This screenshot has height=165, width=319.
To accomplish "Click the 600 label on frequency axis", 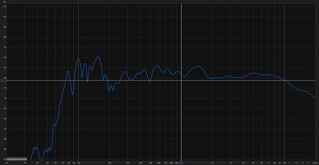I will pyautogui.click(x=159, y=163).
